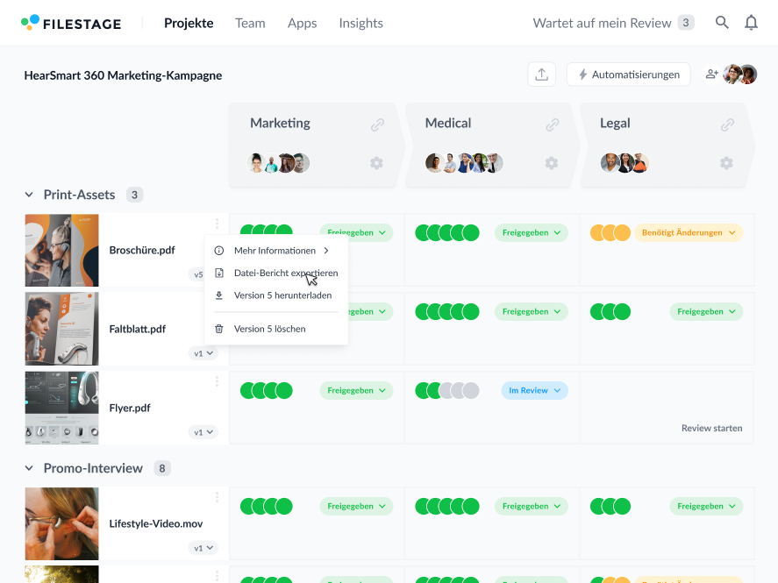Click the search magnifier icon
The image size is (778, 583).
pos(722,23)
